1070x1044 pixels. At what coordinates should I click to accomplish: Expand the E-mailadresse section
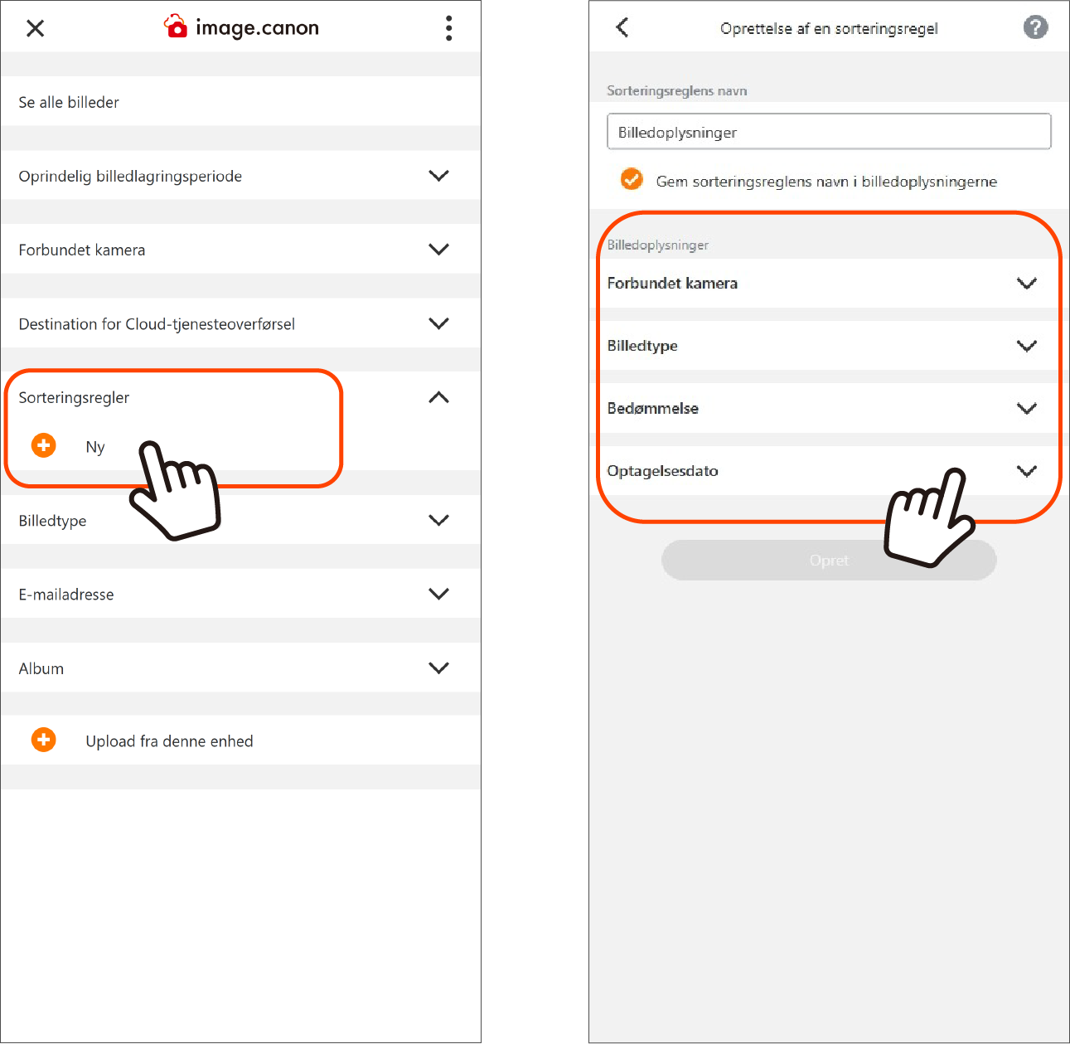click(x=240, y=594)
